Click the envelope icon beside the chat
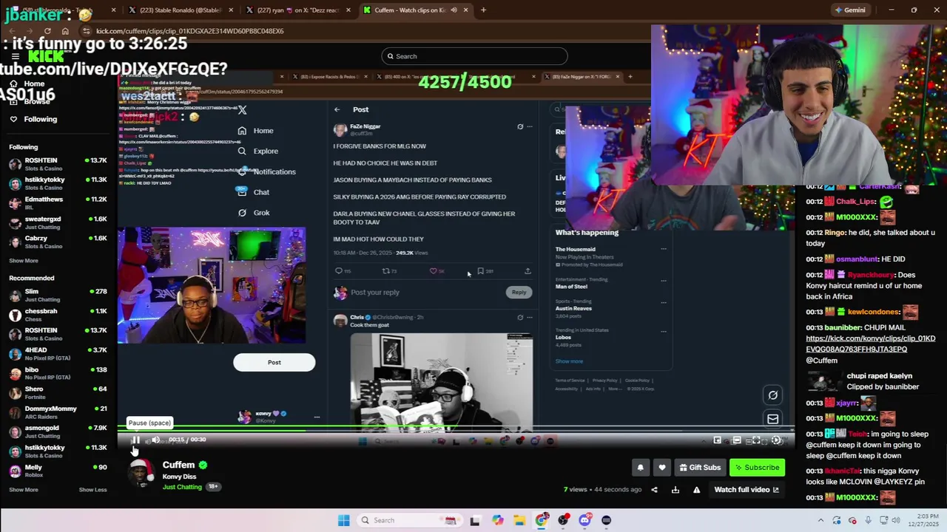The width and height of the screenshot is (947, 532). [772, 419]
